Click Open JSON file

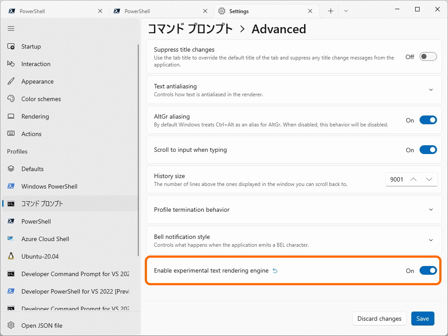[x=42, y=325]
